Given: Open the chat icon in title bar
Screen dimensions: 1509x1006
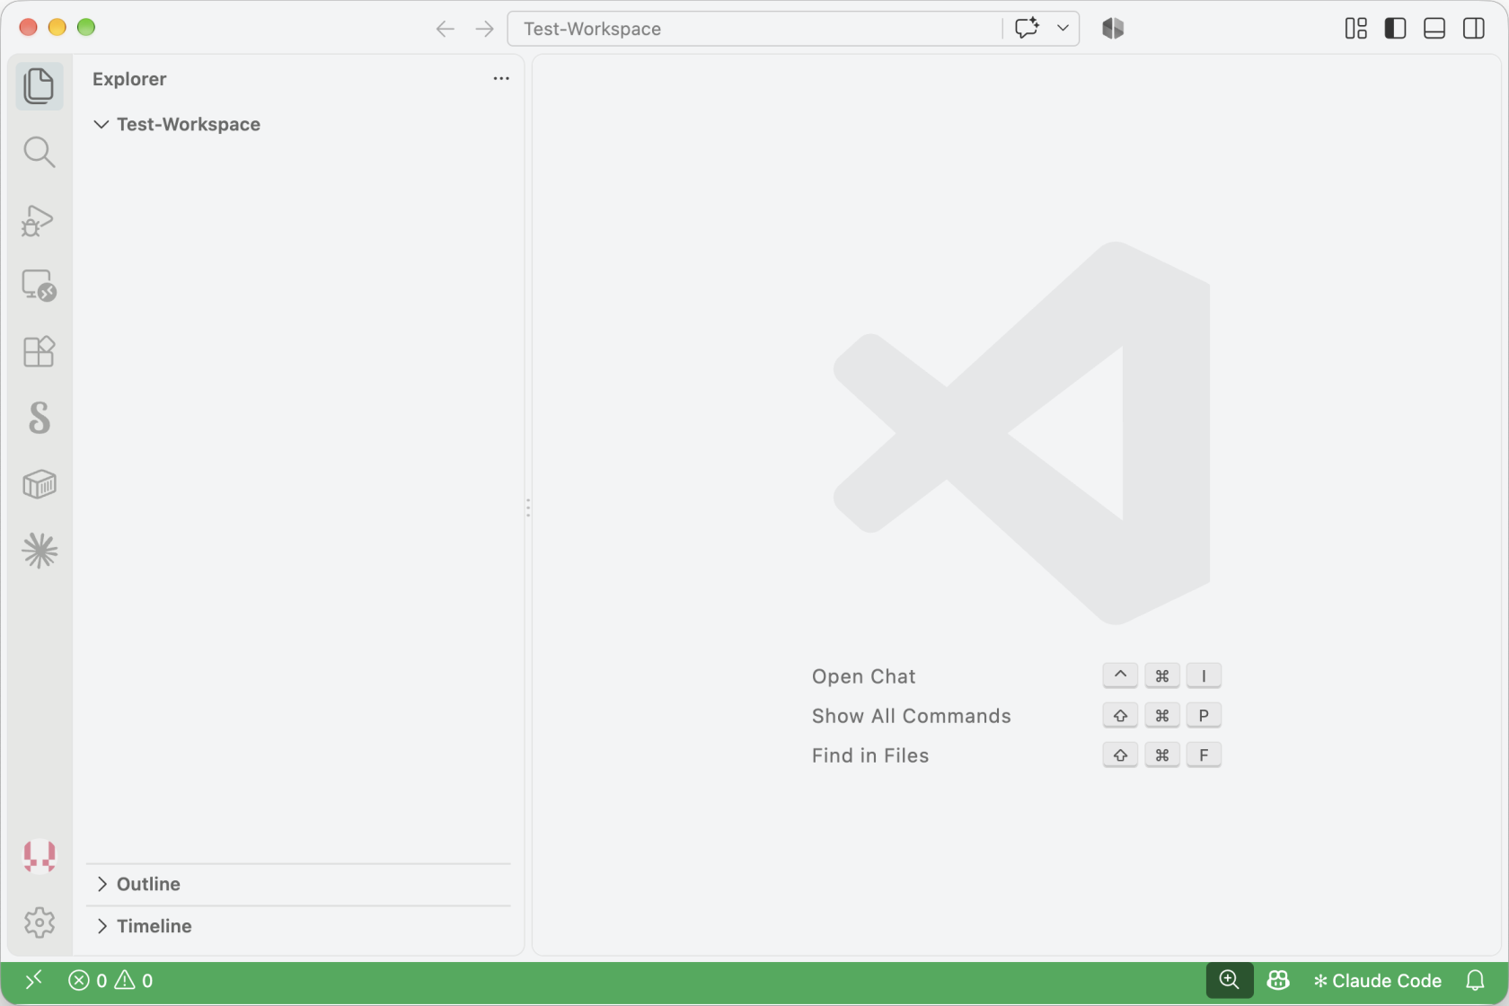Looking at the screenshot, I should 1027,29.
